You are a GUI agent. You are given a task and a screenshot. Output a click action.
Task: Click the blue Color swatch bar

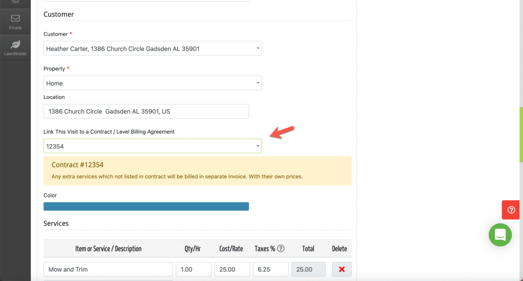click(x=146, y=207)
